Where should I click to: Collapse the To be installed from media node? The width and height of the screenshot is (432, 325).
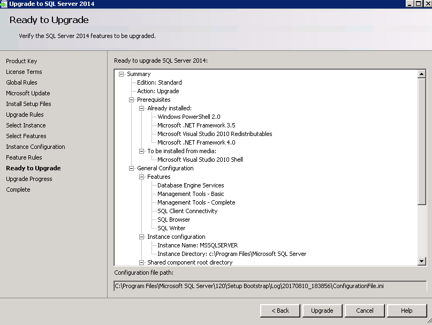pos(142,151)
